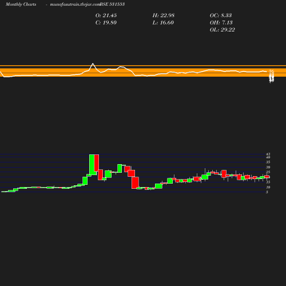This screenshot has height=286, width=286.
Task: Click the munafasutra website watermark text
Action: 75,4
